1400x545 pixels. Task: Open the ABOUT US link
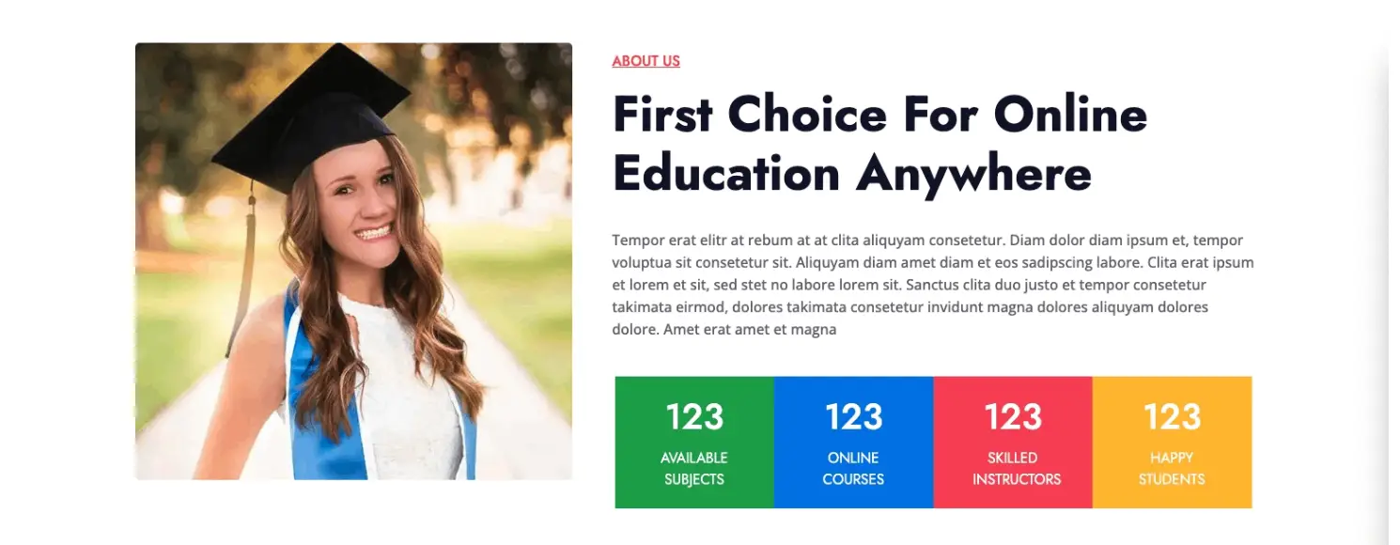(646, 61)
